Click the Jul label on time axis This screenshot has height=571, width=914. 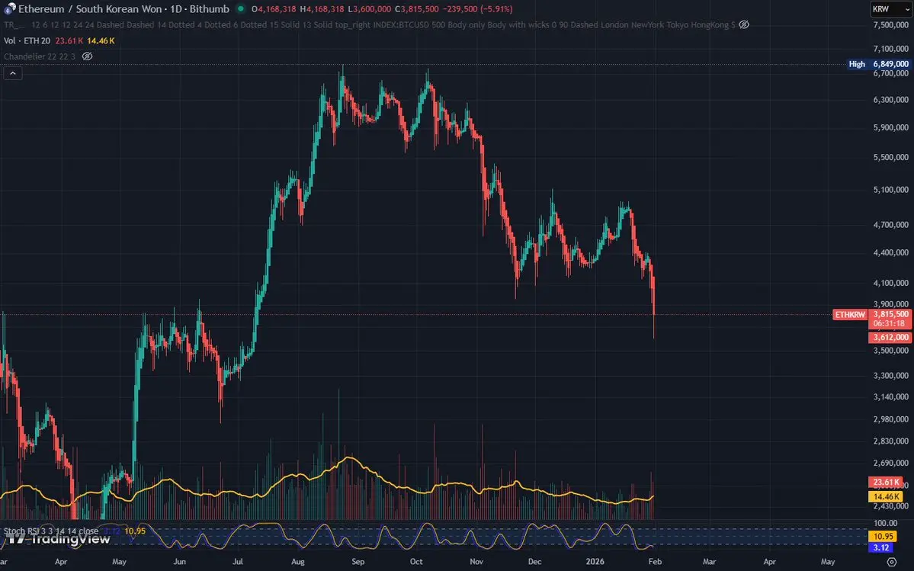pyautogui.click(x=237, y=563)
